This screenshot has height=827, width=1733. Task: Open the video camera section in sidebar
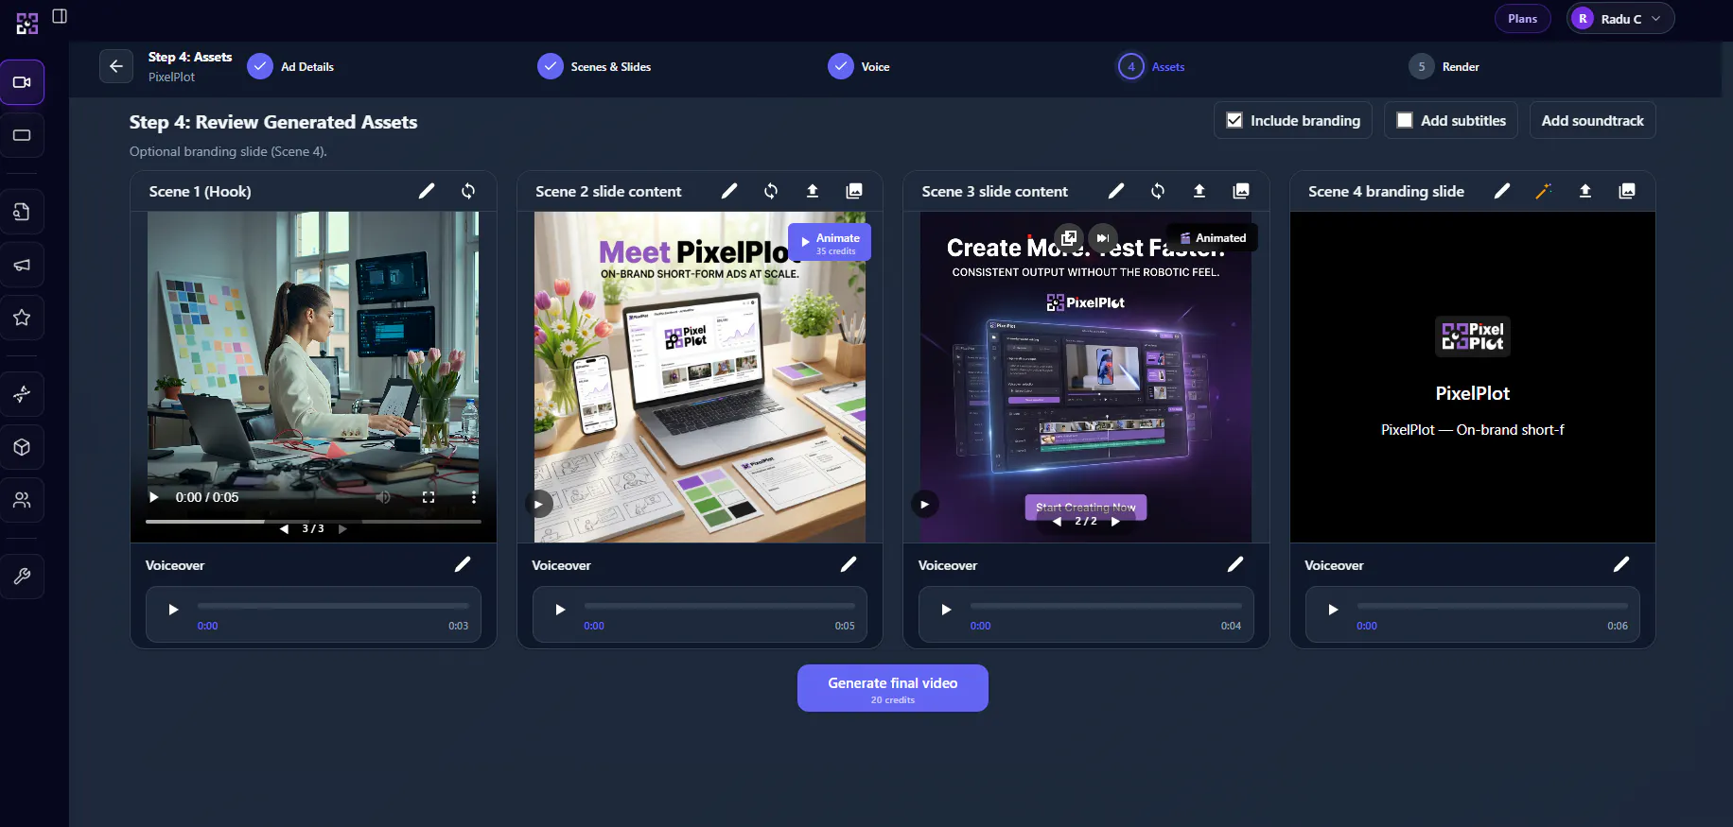(x=22, y=82)
